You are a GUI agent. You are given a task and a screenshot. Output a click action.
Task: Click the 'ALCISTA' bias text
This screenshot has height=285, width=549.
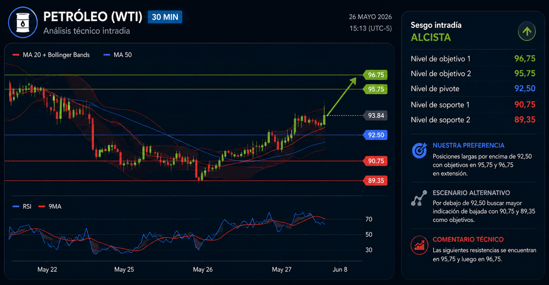tap(430, 37)
